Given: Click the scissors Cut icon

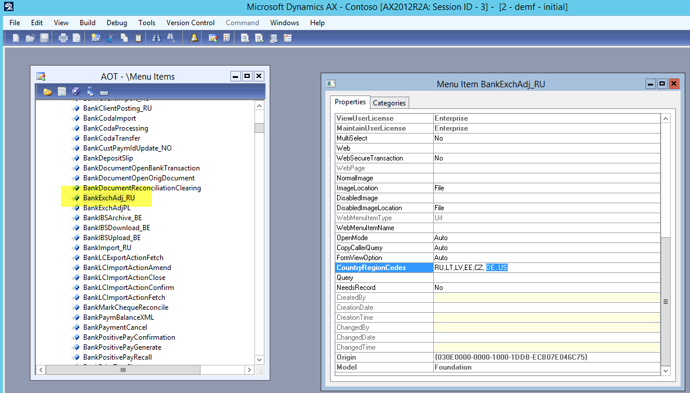Looking at the screenshot, I should coord(110,38).
